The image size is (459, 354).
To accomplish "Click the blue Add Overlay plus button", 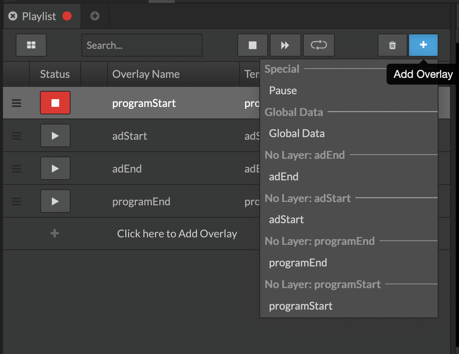I will pyautogui.click(x=423, y=45).
